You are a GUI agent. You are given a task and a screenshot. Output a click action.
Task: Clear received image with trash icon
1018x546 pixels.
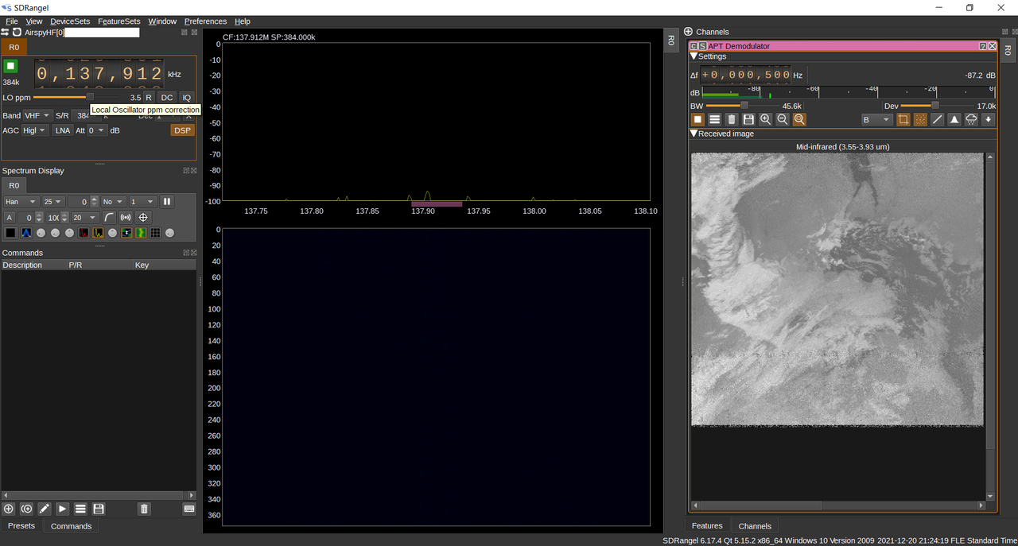point(732,119)
